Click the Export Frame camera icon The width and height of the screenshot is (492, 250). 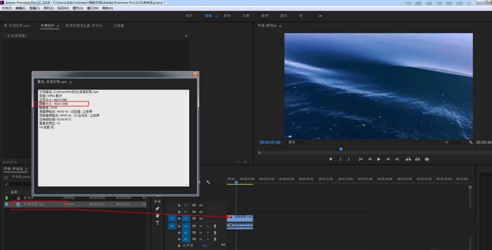coord(427,159)
